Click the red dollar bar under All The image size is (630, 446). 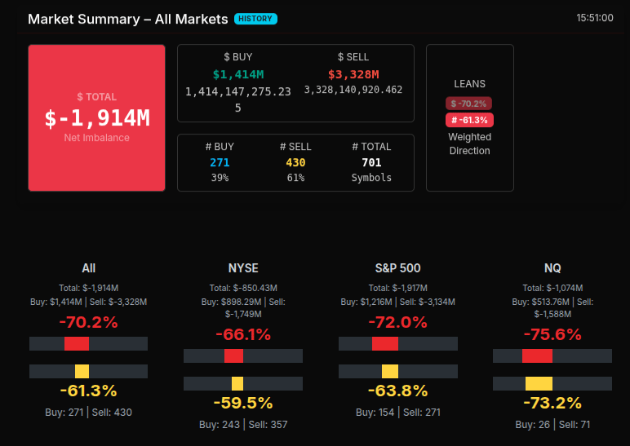tap(77, 343)
